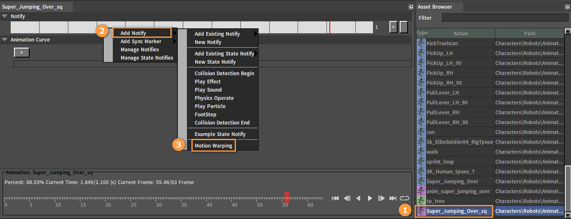
Task: Play the animation in reverse
Action: point(358,198)
